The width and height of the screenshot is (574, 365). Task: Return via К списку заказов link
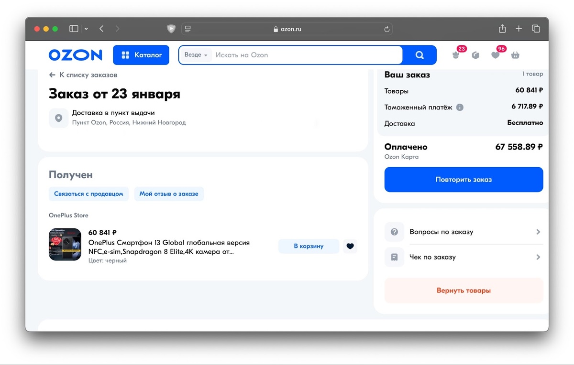83,75
